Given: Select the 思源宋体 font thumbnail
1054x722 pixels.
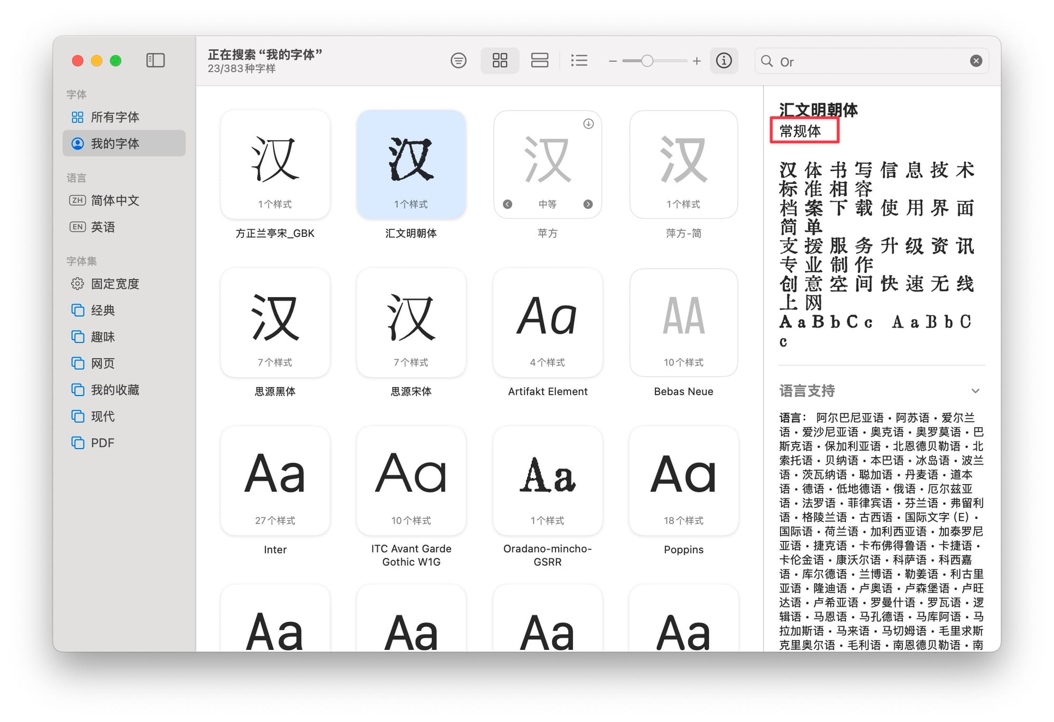Looking at the screenshot, I should [411, 322].
